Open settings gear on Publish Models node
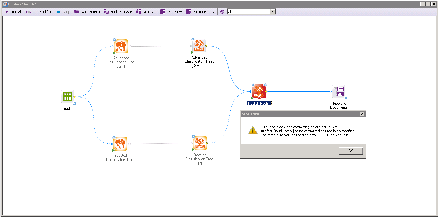The height and width of the screenshot is (217, 438). coord(253,85)
